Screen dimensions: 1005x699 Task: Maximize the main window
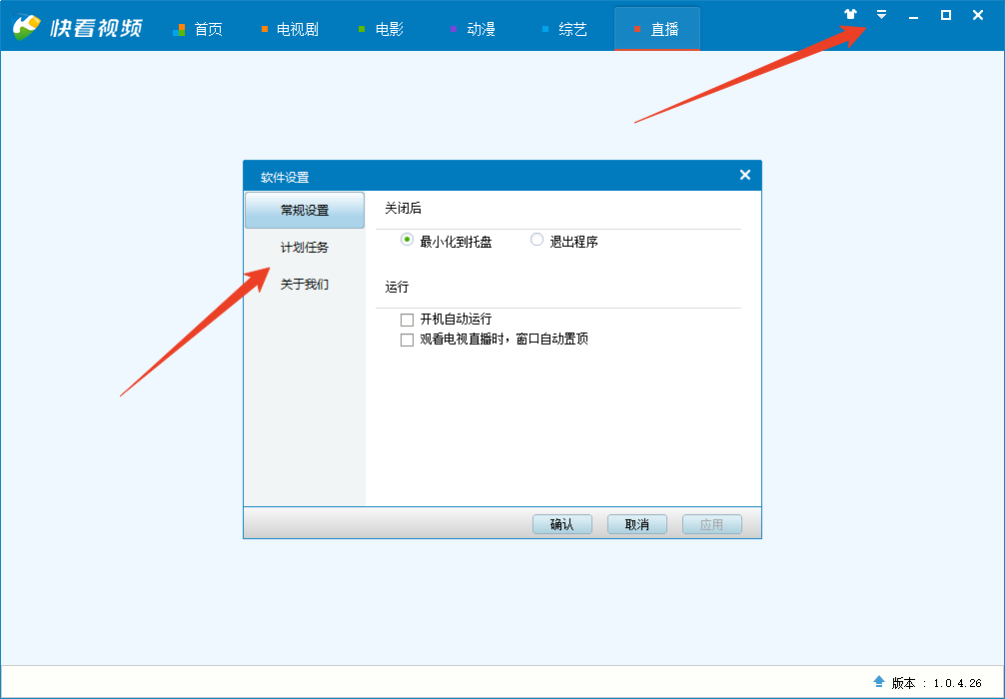click(x=945, y=15)
